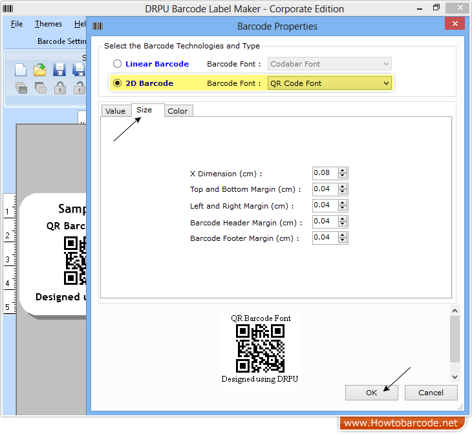Select the Linear Barcode radio button
The width and height of the screenshot is (472, 434).
pos(117,64)
